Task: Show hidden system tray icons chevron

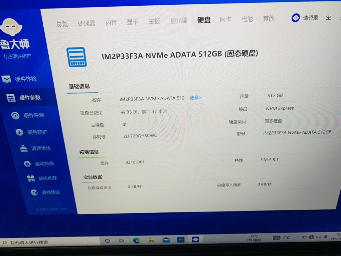Action: (297, 237)
